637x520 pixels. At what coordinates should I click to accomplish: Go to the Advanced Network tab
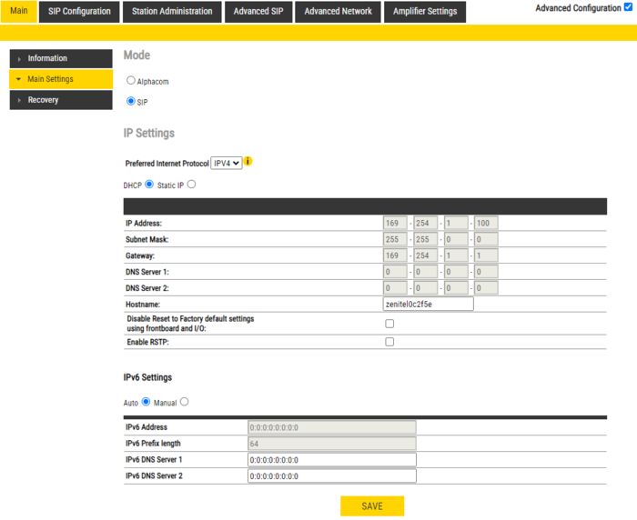coord(338,12)
